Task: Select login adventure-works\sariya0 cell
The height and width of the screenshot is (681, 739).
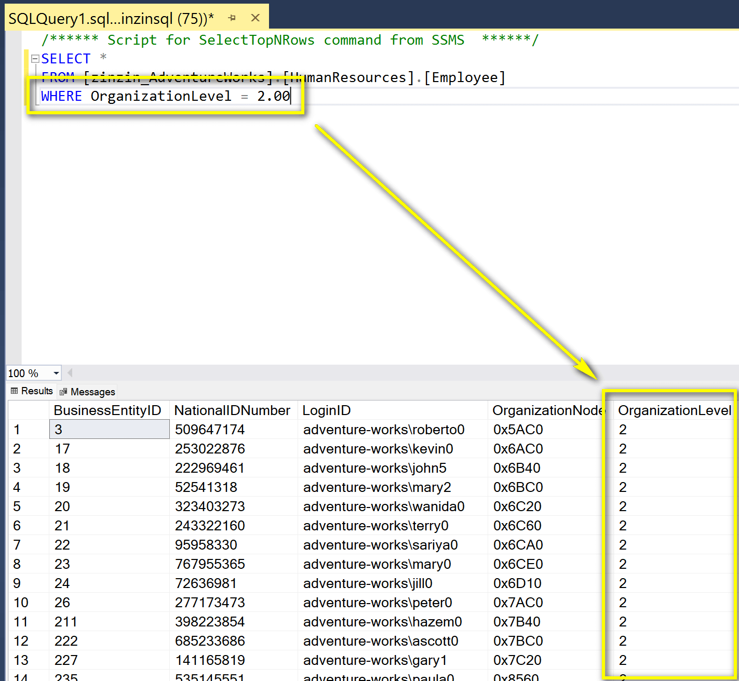Action: [393, 545]
